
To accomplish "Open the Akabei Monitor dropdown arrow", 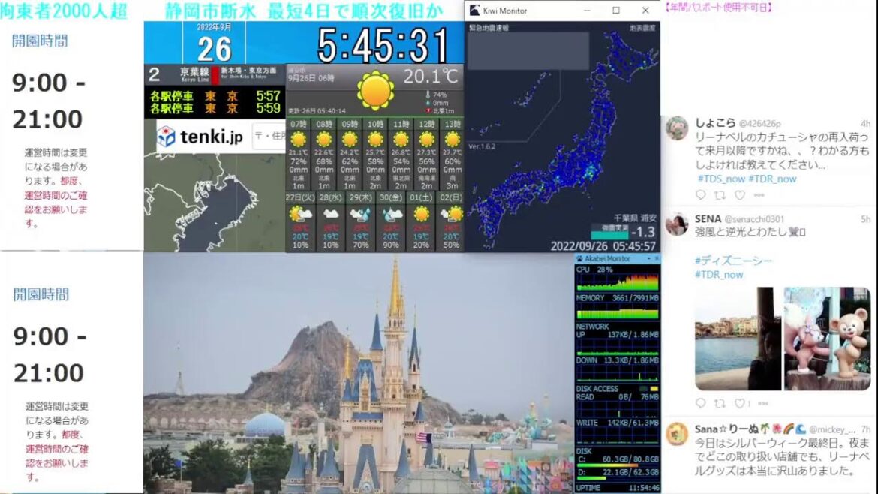I will pos(648,259).
